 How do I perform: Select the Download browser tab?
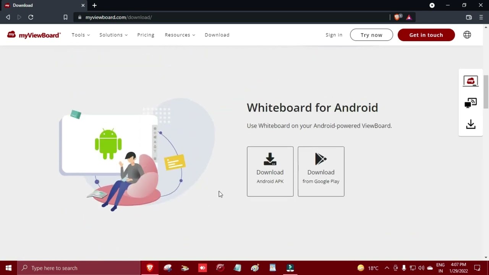click(x=44, y=5)
